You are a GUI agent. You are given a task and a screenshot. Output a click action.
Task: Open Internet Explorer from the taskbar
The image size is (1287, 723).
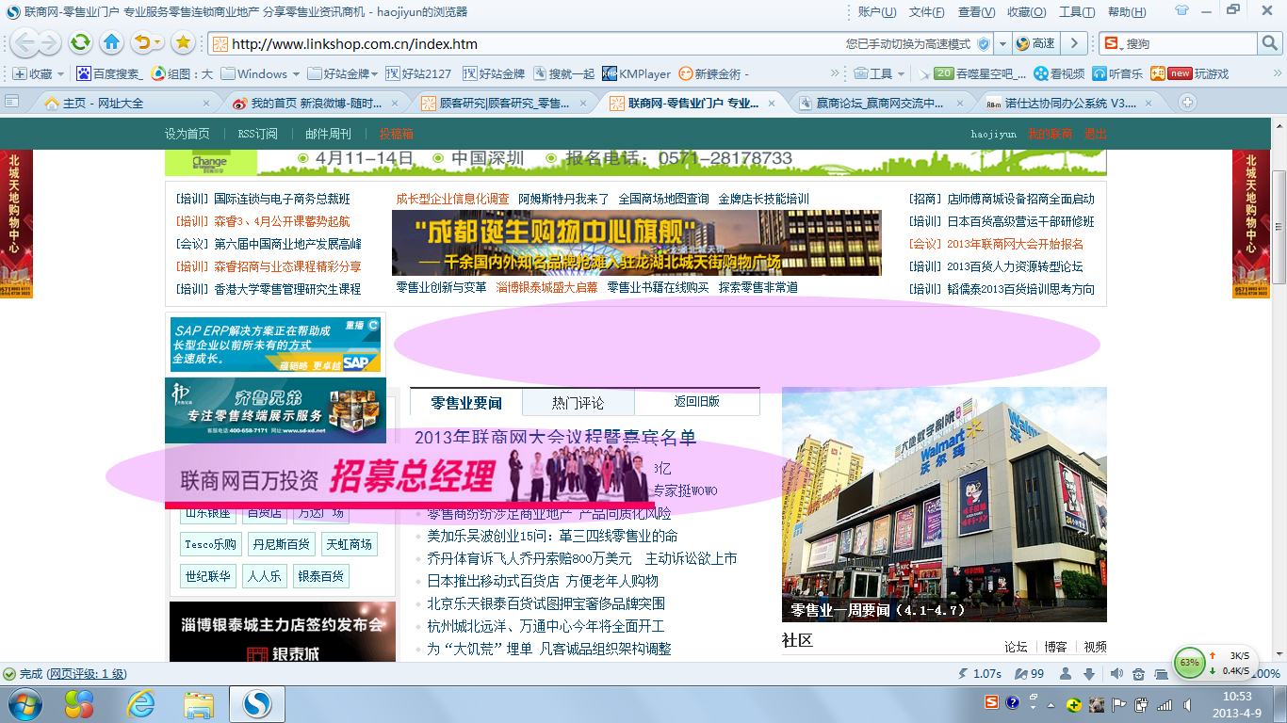141,703
